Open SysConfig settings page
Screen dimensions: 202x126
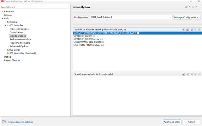coord(12,22)
